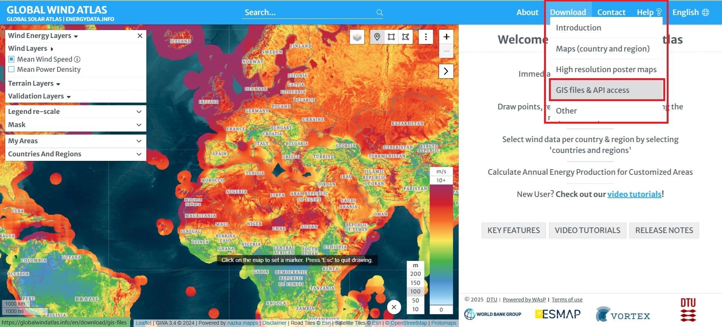This screenshot has height=327, width=722.
Task: Open the Contact page
Action: pos(611,12)
